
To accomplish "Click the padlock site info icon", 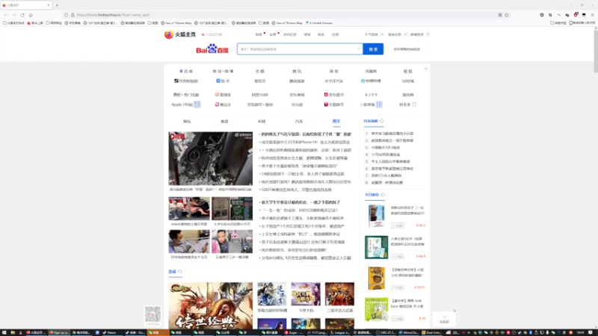I will (x=73, y=15).
